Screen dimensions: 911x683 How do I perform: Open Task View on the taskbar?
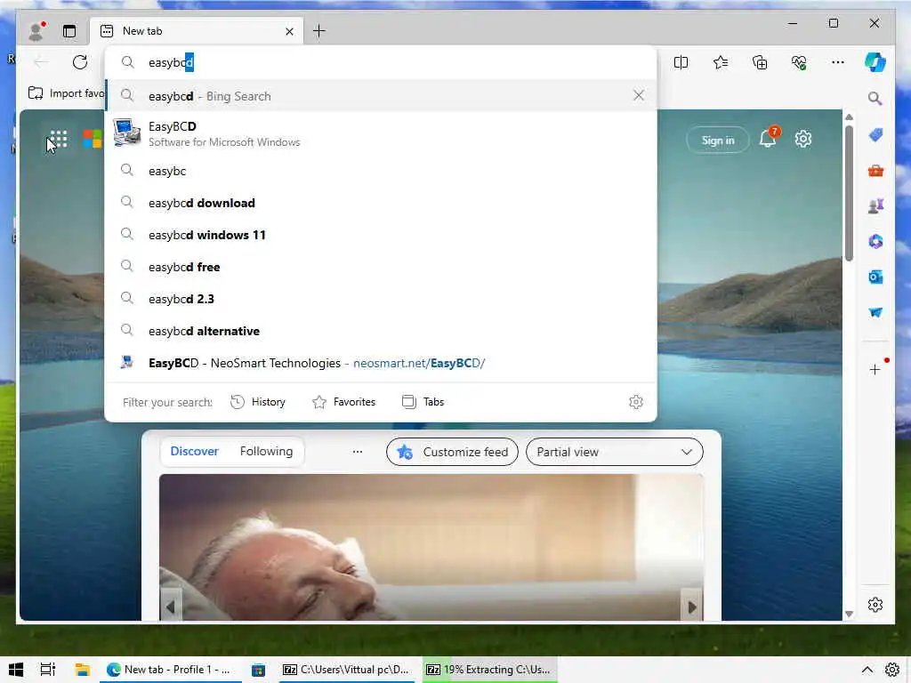coord(48,670)
